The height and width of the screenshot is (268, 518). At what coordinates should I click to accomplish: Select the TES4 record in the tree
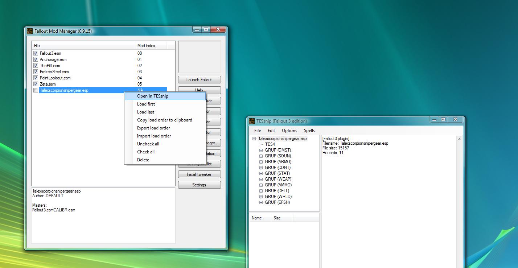pyautogui.click(x=270, y=144)
